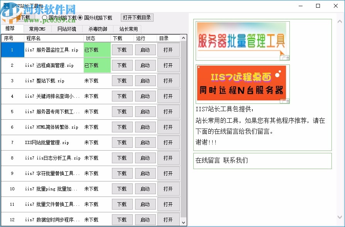
Task: Download iis7 iis日志分析工具.zip
Action: (122, 158)
